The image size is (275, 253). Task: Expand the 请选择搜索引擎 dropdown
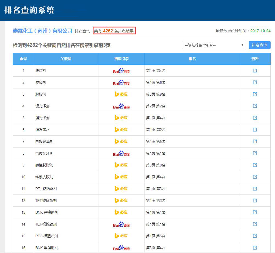click(x=213, y=45)
